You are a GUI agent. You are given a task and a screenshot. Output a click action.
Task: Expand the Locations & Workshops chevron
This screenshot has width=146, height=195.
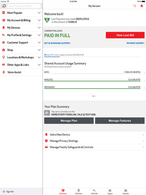click(x=39, y=57)
